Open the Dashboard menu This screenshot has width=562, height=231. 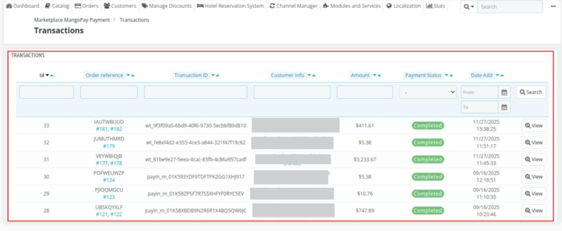tap(23, 6)
